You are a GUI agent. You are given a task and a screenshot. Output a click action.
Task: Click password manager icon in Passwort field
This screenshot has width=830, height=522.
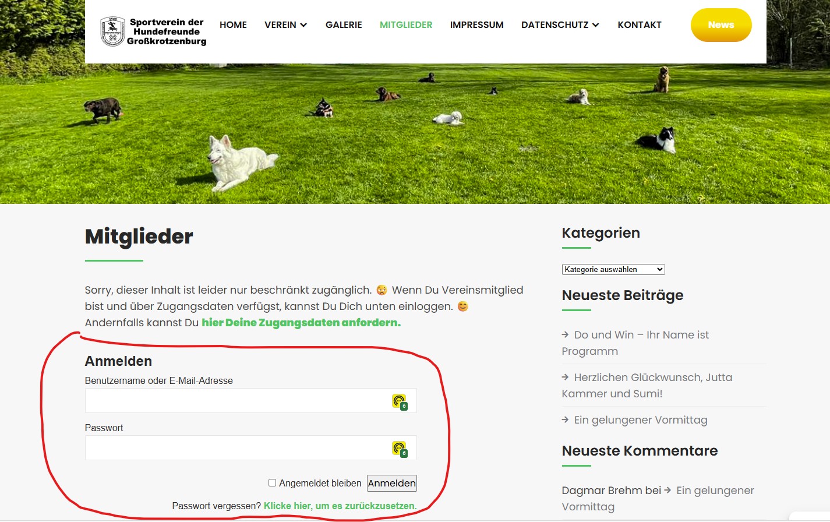click(x=399, y=449)
